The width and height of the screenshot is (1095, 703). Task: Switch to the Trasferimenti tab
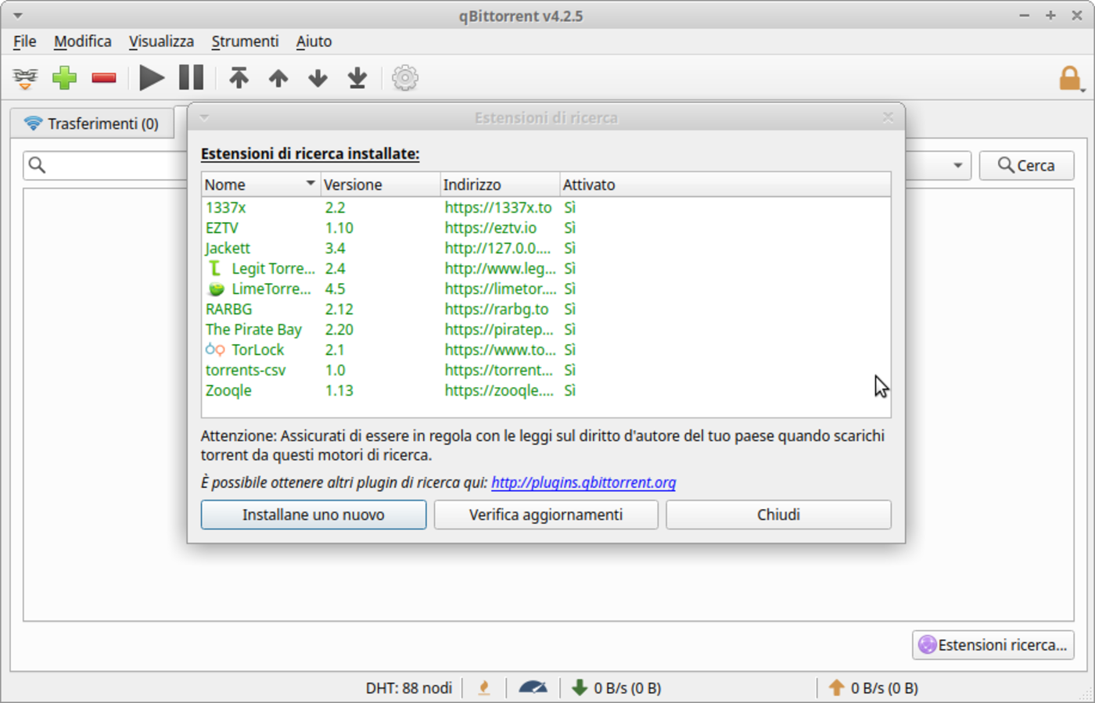pos(92,124)
